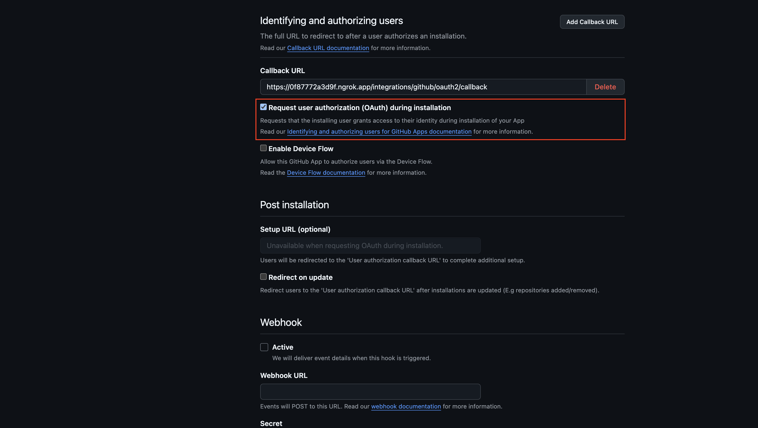The image size is (758, 428).
Task: Click 'Allow this GitHub App to authorize users' text
Action: [346, 161]
